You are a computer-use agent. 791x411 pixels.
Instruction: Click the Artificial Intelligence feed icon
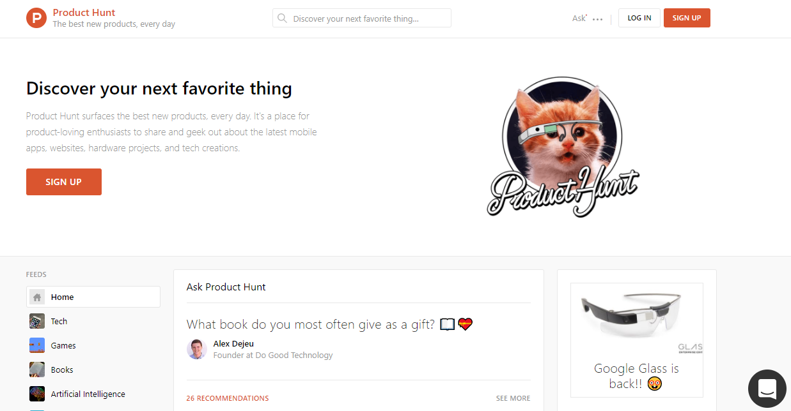37,394
